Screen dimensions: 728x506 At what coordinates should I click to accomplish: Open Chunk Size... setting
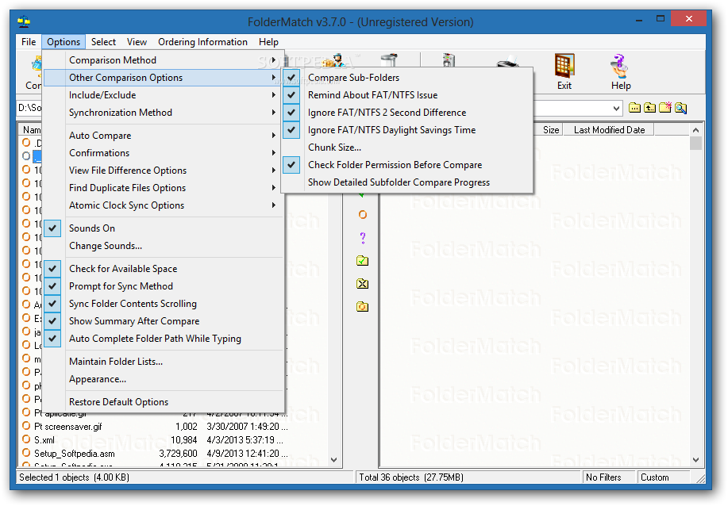407,148
